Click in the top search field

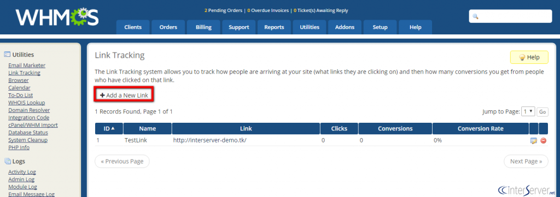pos(510,16)
